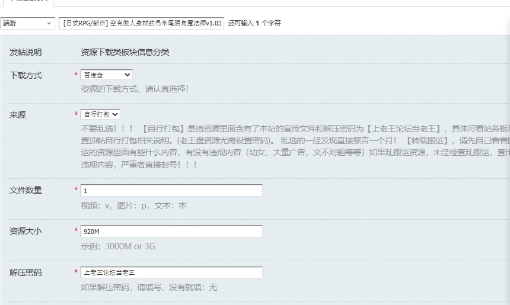Click the 解压密码 input field
The width and height of the screenshot is (510, 305).
point(171,272)
